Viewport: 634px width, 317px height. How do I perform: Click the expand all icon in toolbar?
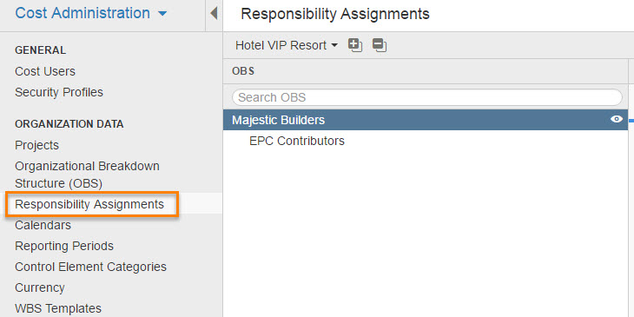(x=355, y=45)
